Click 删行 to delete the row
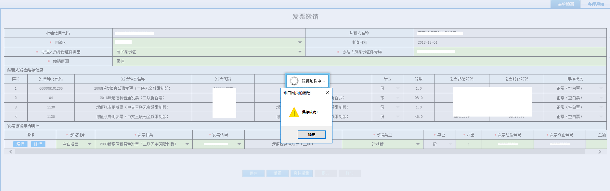Viewport: 610px width, 191px height. 38,144
